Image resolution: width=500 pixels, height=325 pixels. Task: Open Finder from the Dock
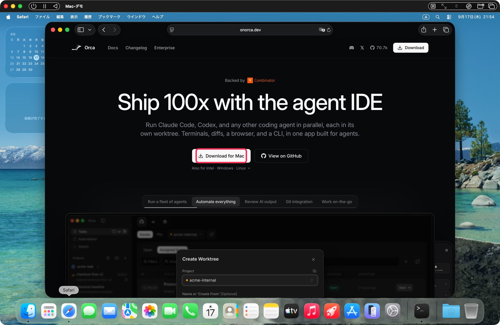pos(28,311)
